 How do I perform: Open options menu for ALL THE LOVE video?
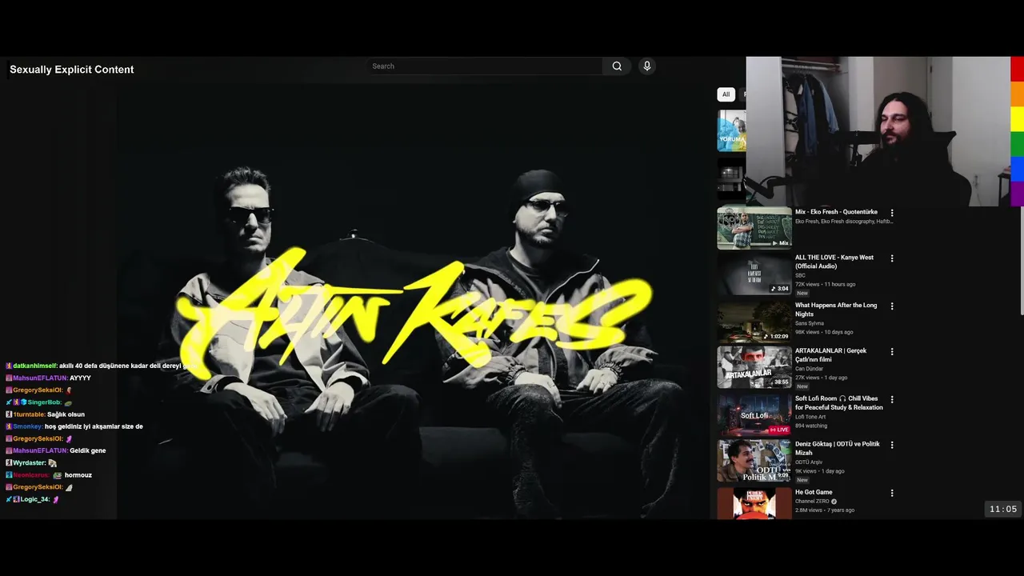click(892, 258)
